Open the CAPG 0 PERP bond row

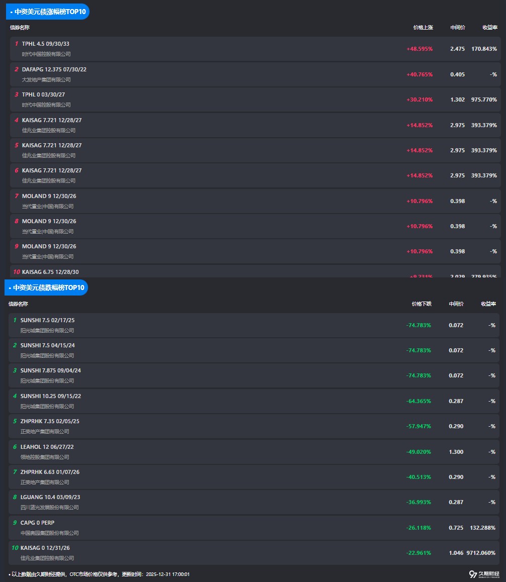click(x=37, y=523)
